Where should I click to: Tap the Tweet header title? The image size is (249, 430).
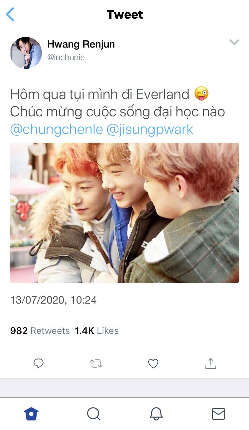coord(125,15)
